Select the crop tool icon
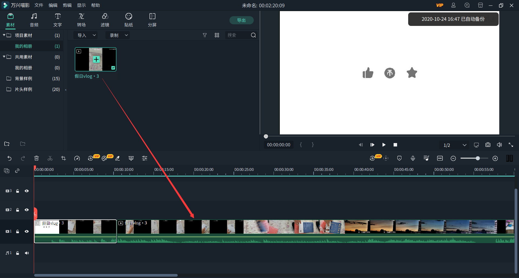Viewport: 519px width, 278px height. [64, 158]
